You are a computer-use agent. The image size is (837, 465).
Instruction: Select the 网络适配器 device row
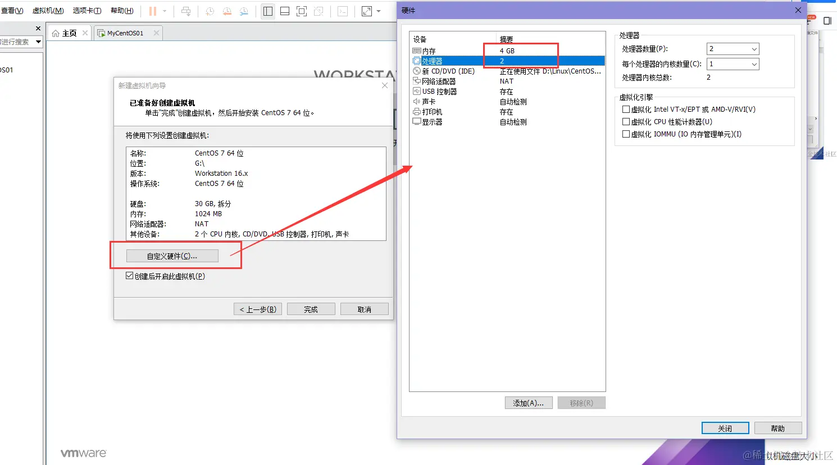coord(508,81)
